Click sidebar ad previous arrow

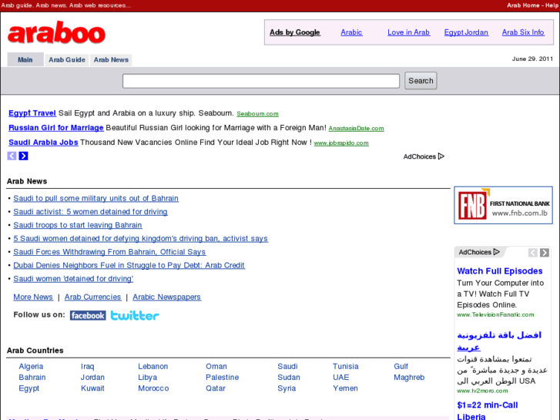532,252
